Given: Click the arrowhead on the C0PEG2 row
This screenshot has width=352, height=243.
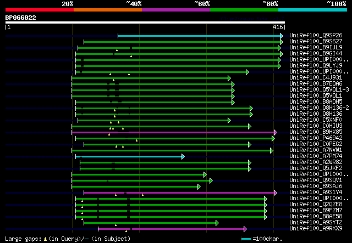Looking at the screenshot, I should coord(249,145).
